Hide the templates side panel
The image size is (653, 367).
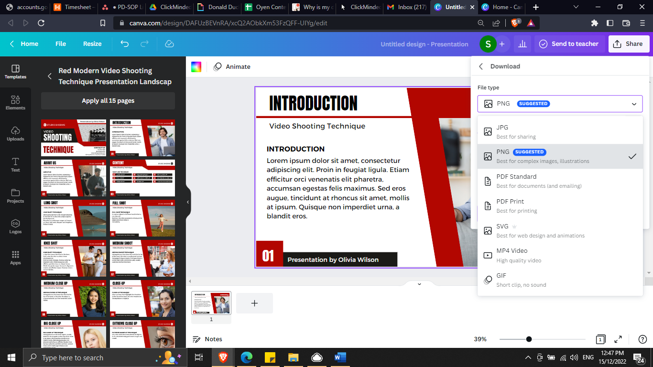click(188, 202)
